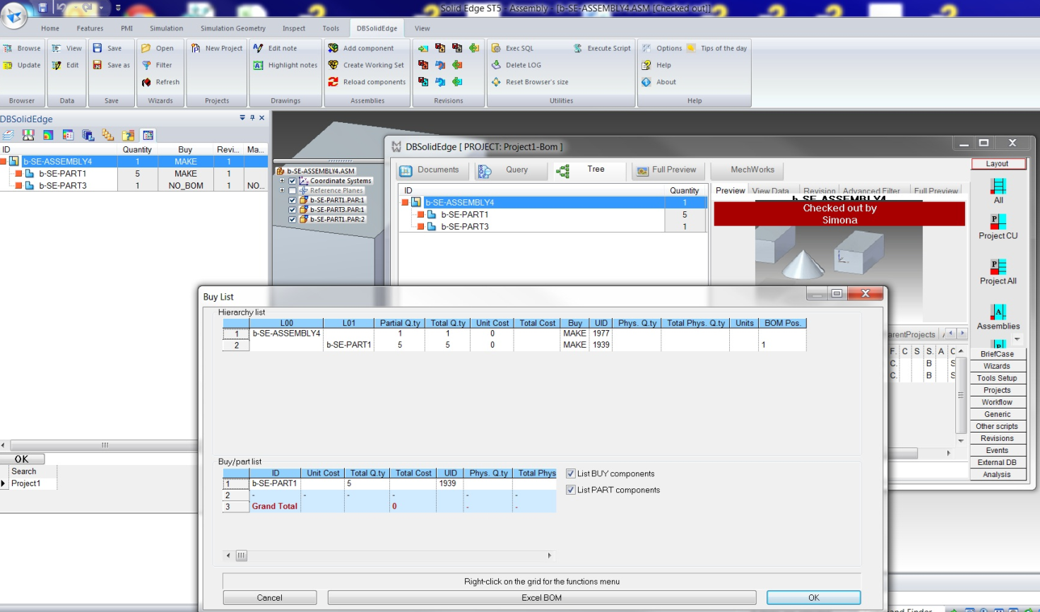The image size is (1040, 612).
Task: Click the Edit note icon in the Drawings group
Action: [x=258, y=48]
